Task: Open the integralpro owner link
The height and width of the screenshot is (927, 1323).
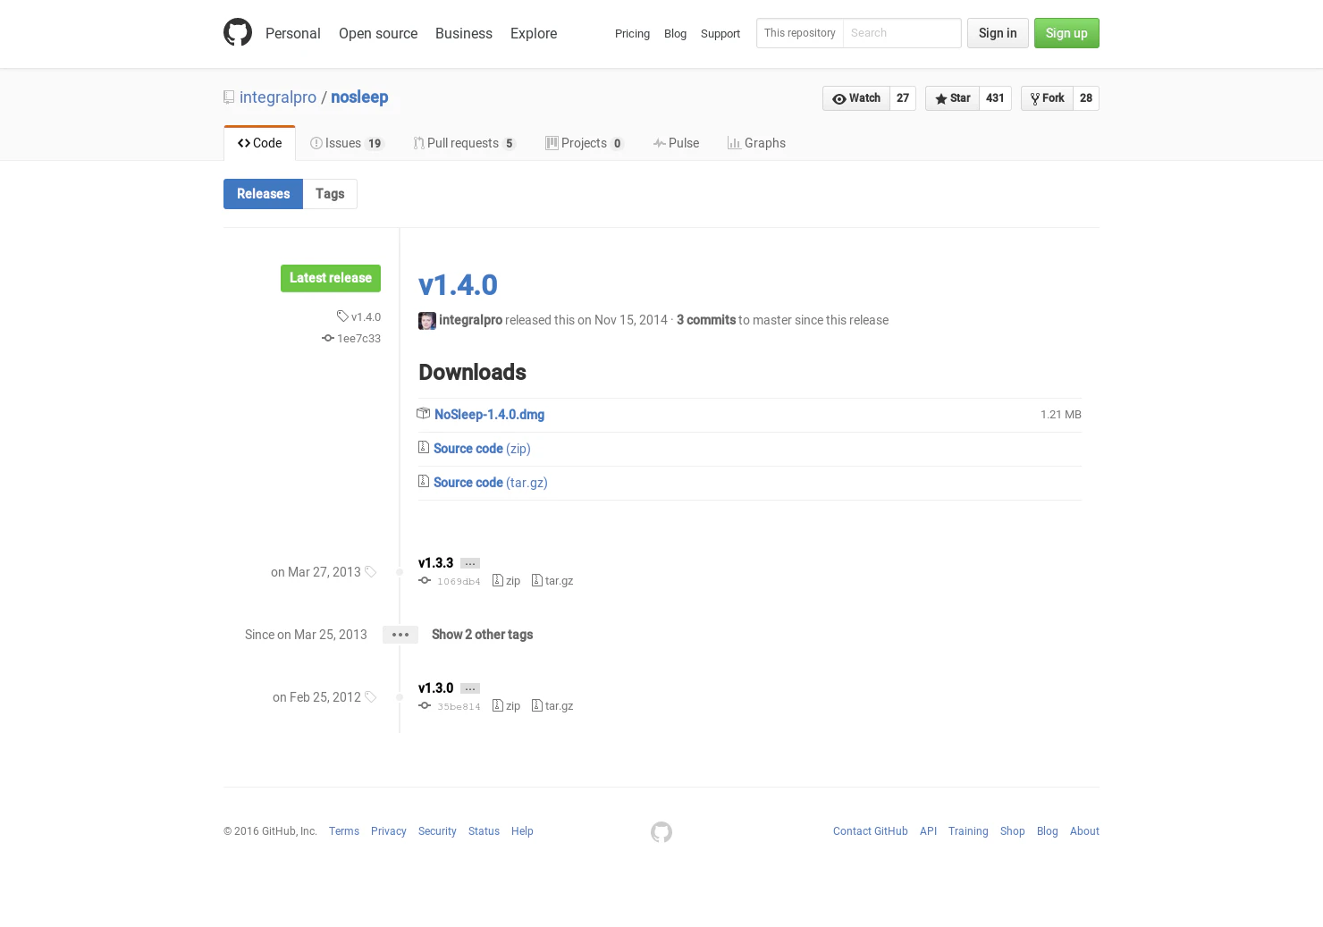Action: (x=278, y=97)
